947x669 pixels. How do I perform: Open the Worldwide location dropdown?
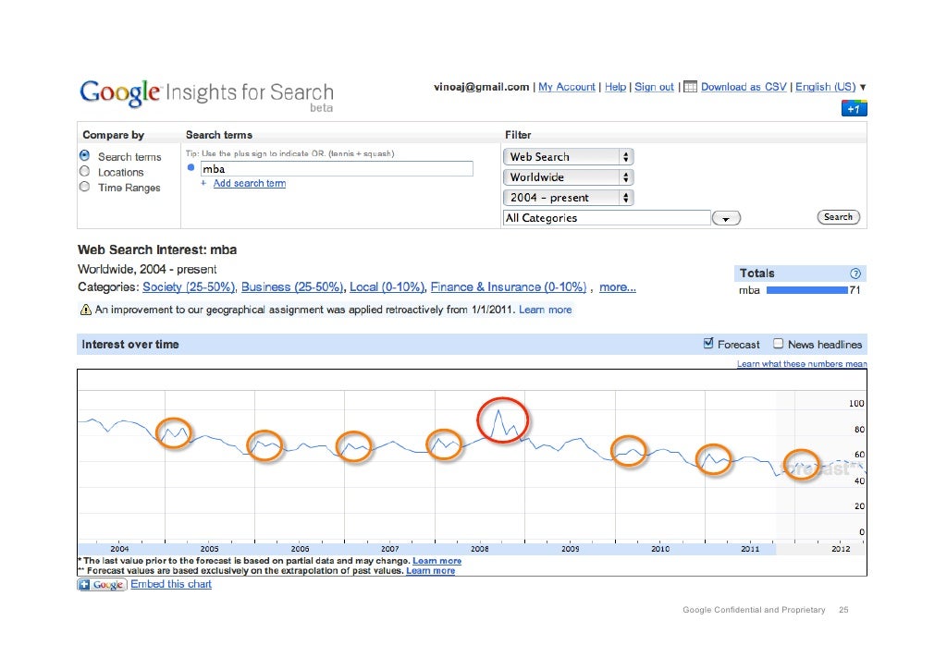click(569, 177)
